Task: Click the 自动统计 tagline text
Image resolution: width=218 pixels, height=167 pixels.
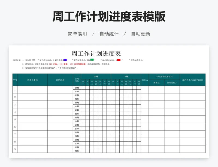Action: (x=109, y=34)
